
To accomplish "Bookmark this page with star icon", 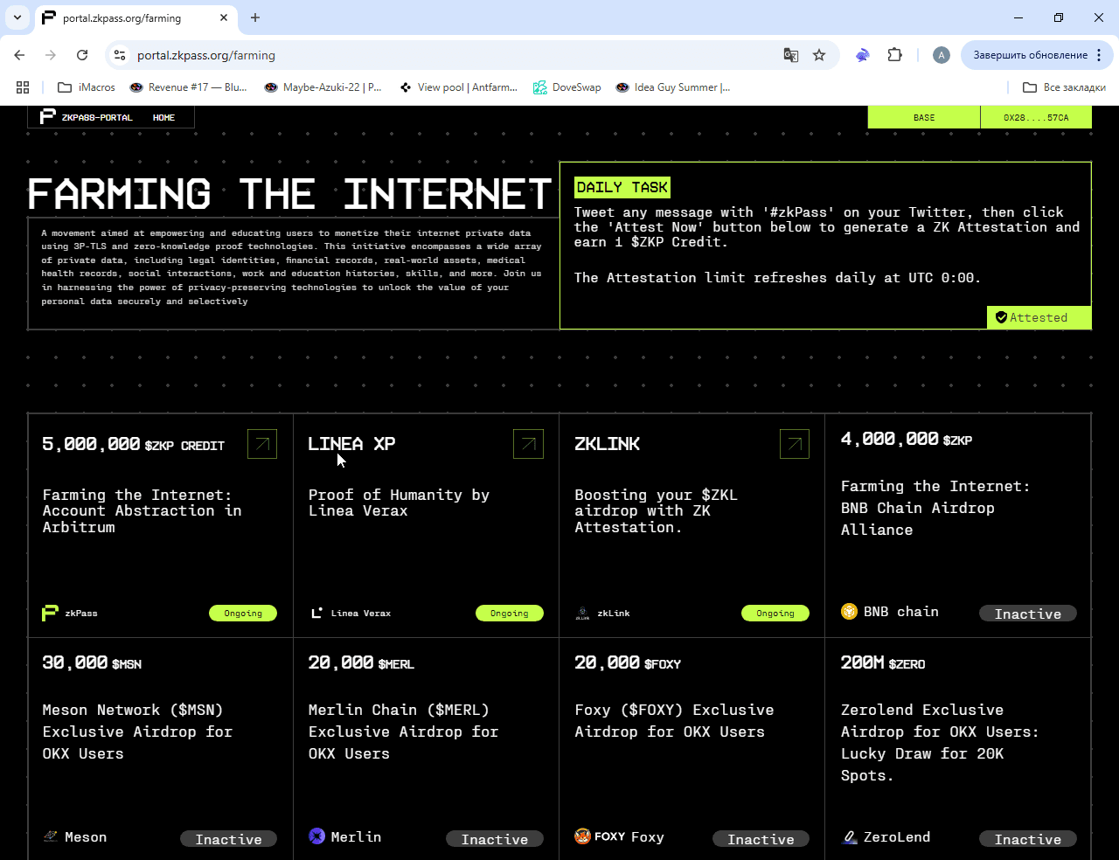I will [x=819, y=55].
